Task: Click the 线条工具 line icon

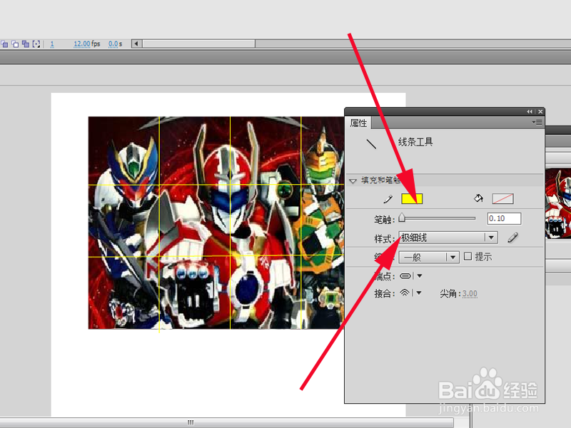Action: coord(371,143)
